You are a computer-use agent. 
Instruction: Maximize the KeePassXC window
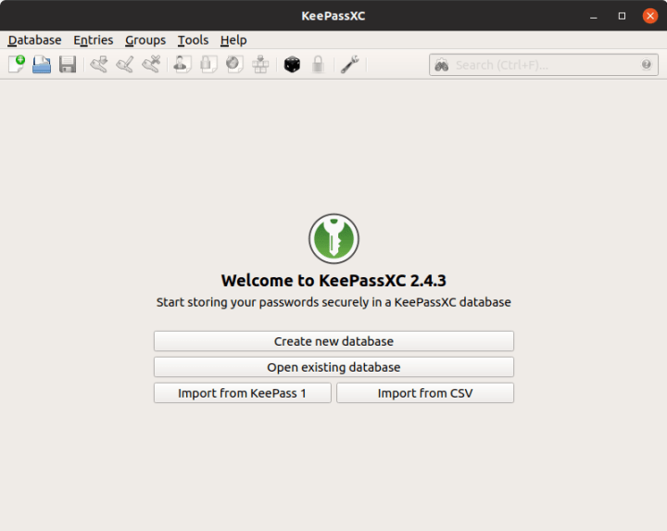coord(622,16)
